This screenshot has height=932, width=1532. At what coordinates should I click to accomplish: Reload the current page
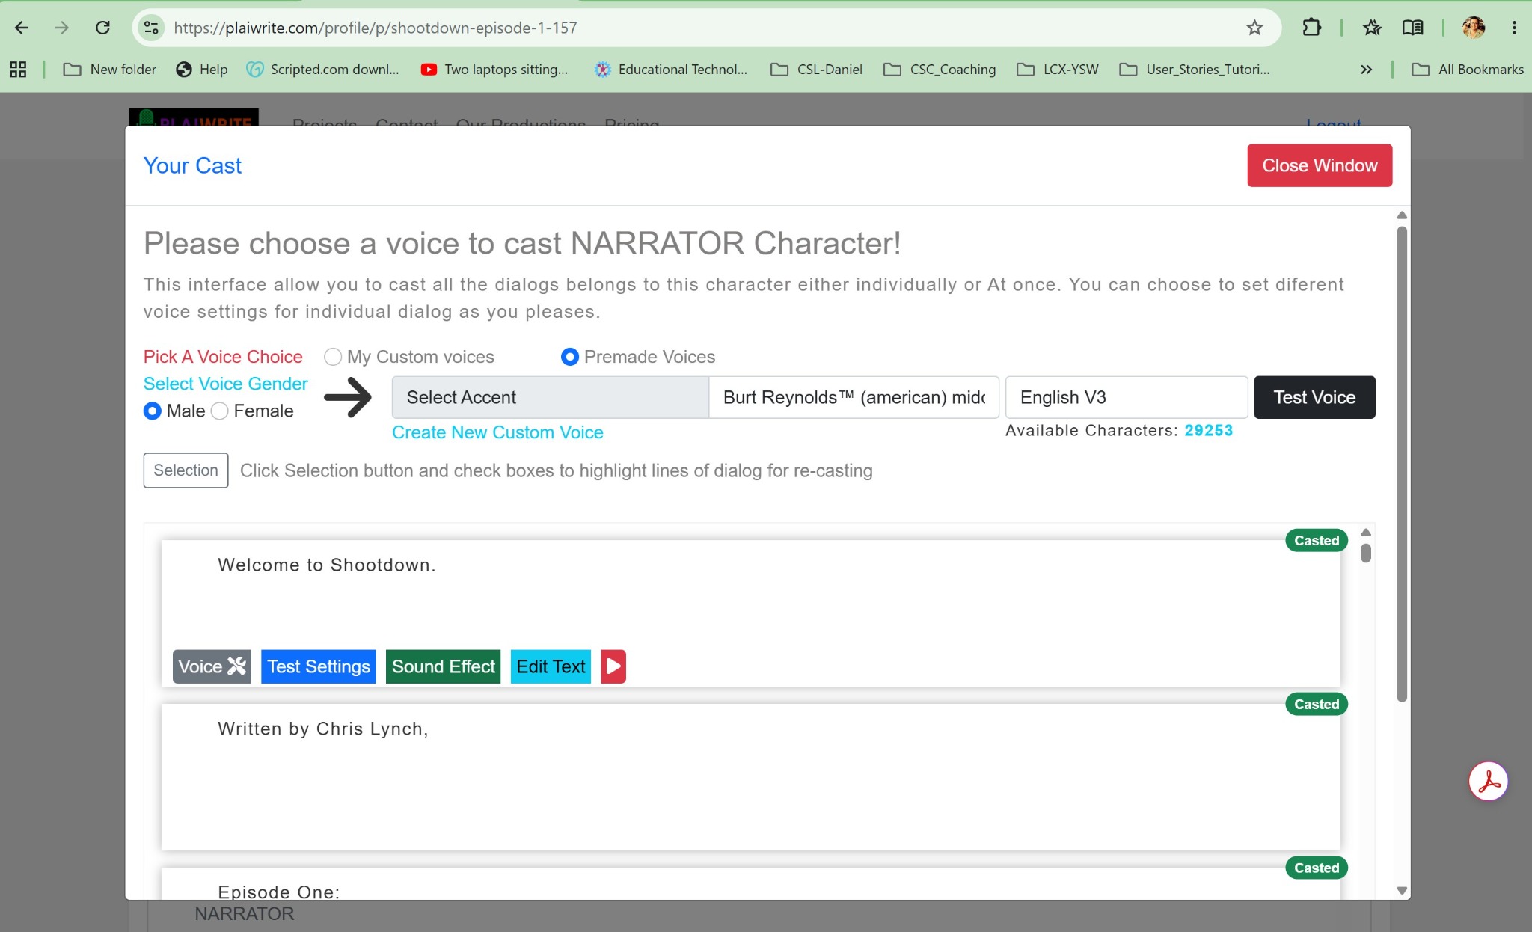coord(102,28)
